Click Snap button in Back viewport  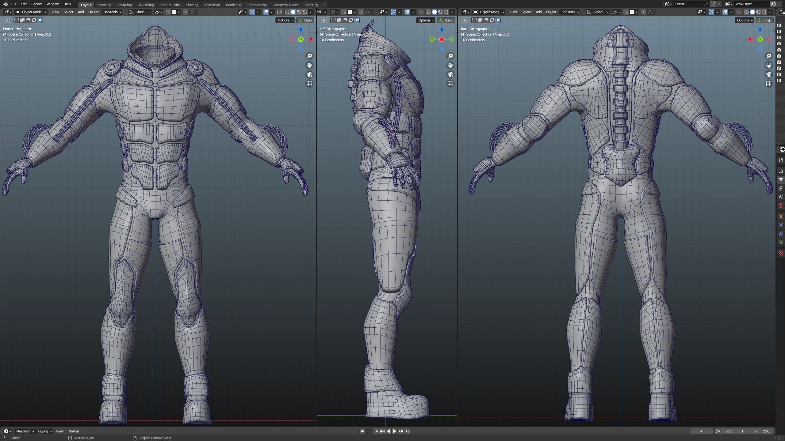coord(764,20)
